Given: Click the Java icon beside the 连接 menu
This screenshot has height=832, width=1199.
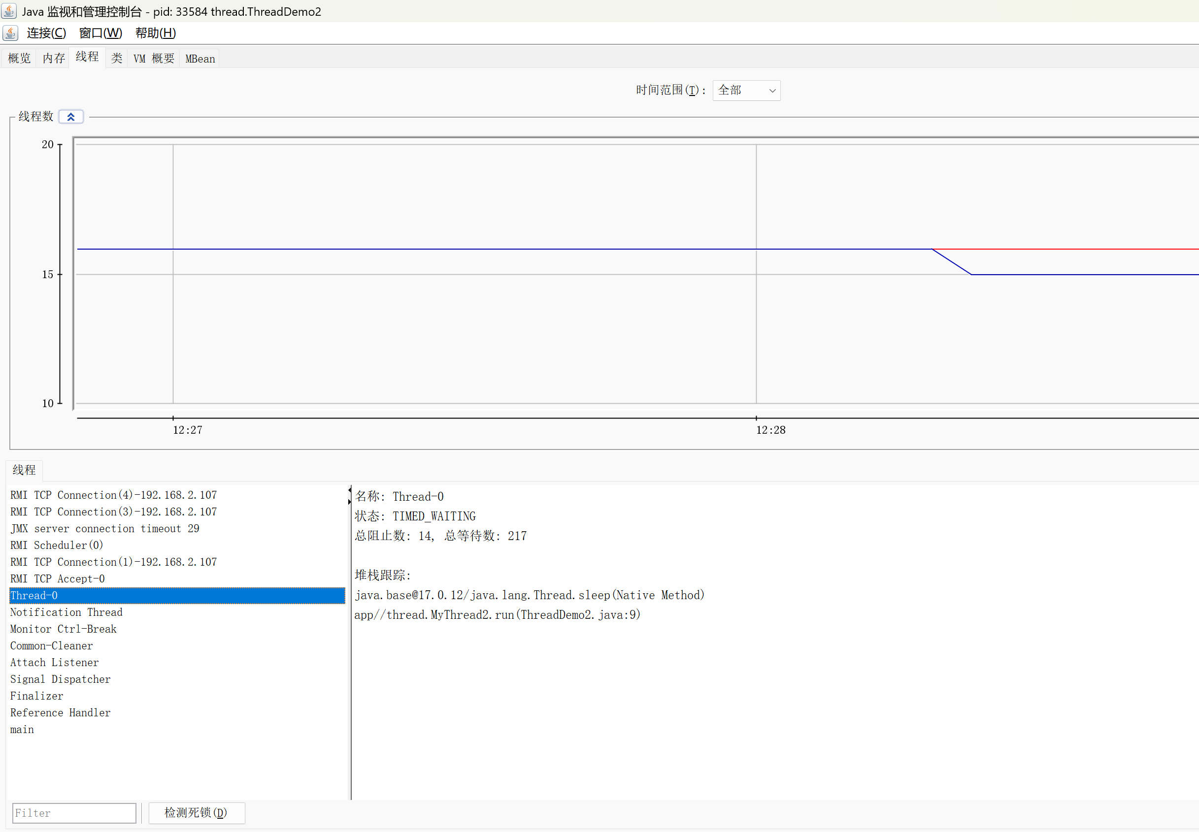Looking at the screenshot, I should point(10,33).
